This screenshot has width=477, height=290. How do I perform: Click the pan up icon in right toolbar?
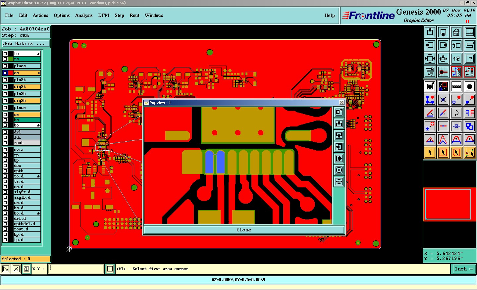(430, 32)
